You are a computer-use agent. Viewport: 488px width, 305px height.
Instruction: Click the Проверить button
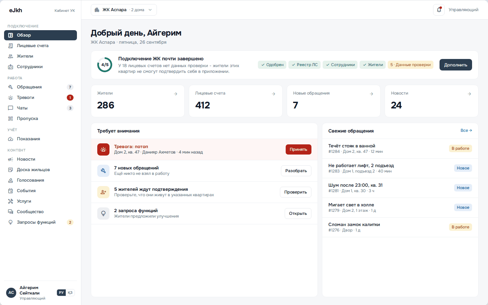[x=296, y=192]
